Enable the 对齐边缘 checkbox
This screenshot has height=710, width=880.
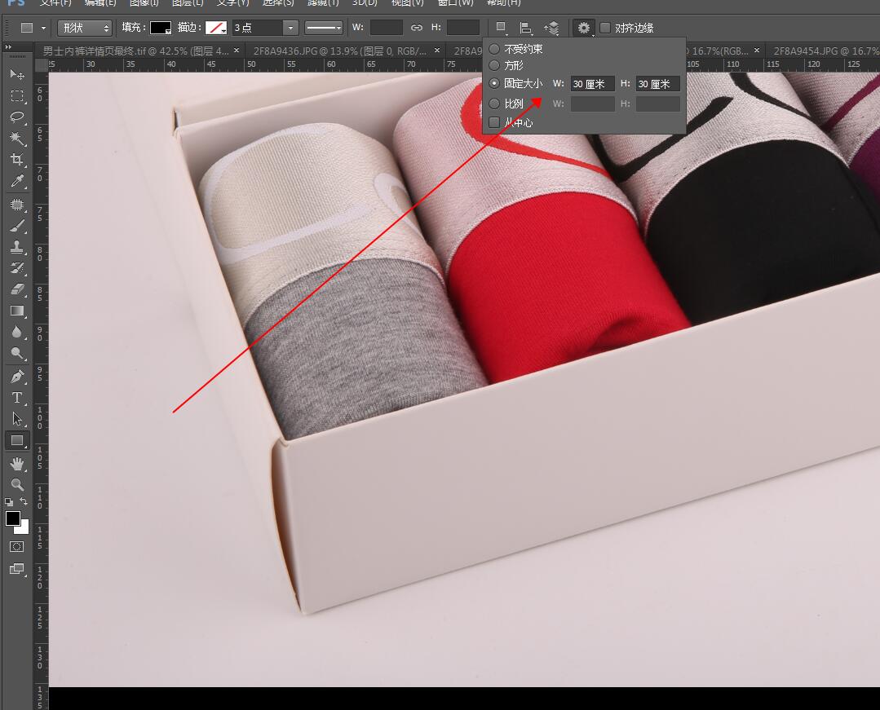(605, 28)
